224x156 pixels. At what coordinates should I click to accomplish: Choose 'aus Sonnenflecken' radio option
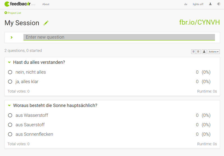pos(10,134)
